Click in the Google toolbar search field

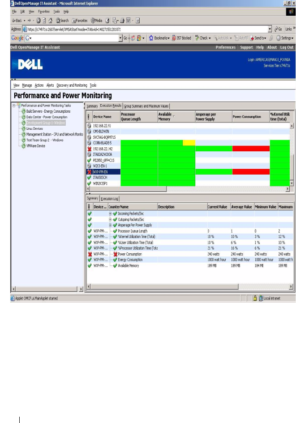click(73, 38)
